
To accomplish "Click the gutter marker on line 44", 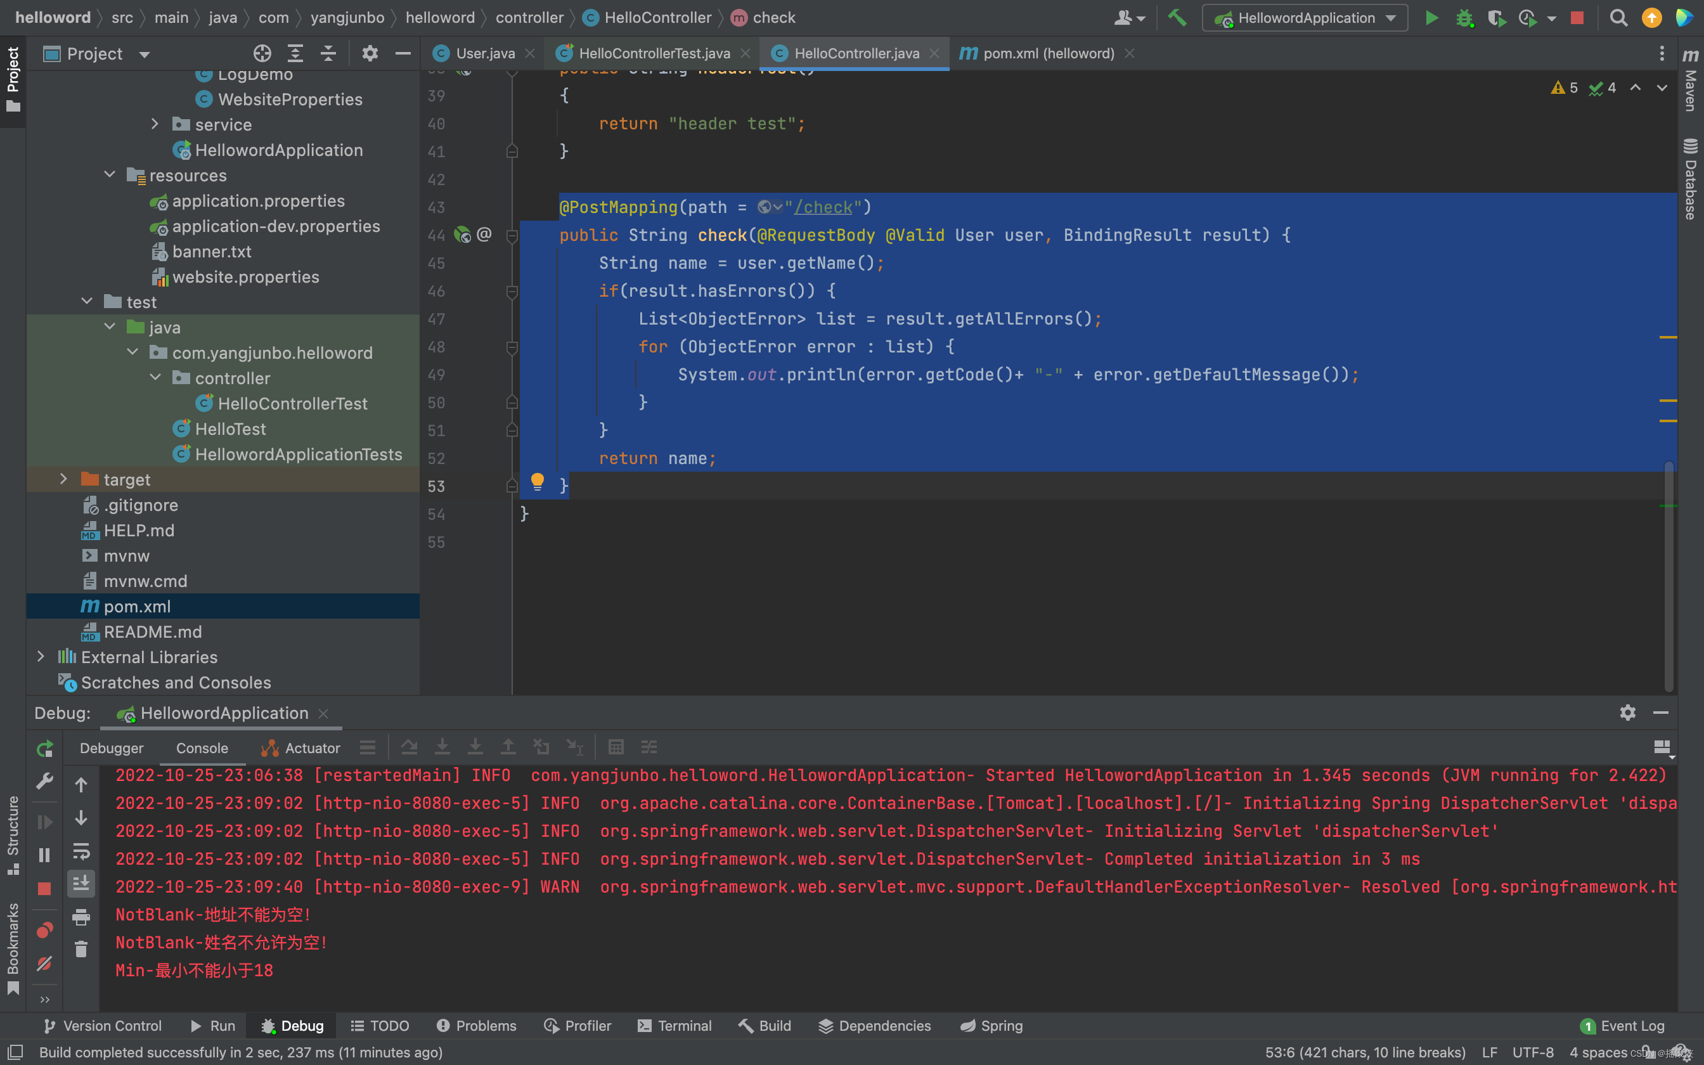I will pos(463,235).
